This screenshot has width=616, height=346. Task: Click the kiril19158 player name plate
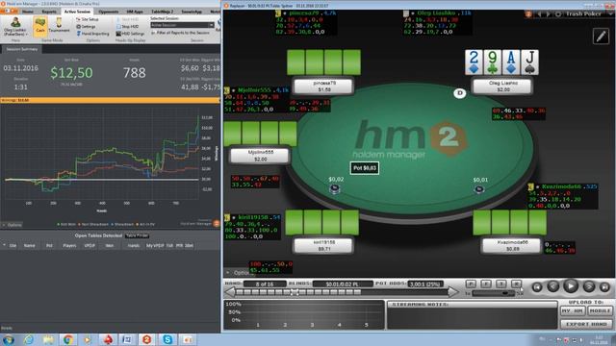click(x=323, y=246)
